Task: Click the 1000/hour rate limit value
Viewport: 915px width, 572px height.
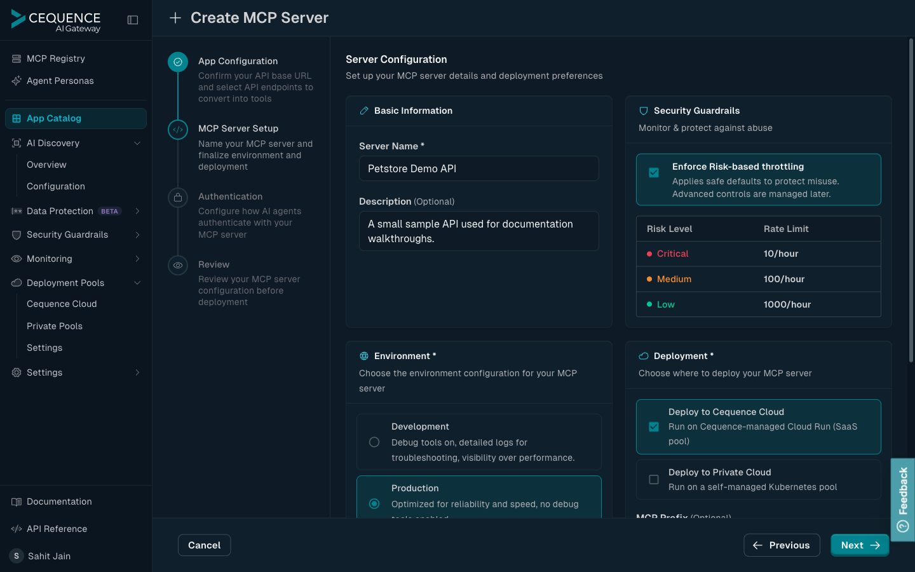Action: pyautogui.click(x=787, y=304)
